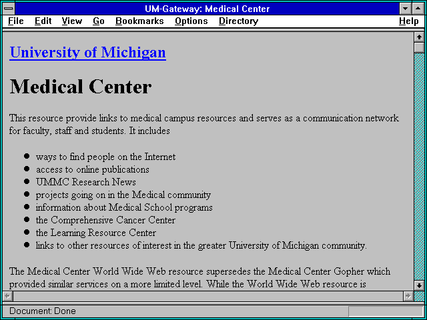Click 'the Learning Resource Center' item

coord(96,233)
